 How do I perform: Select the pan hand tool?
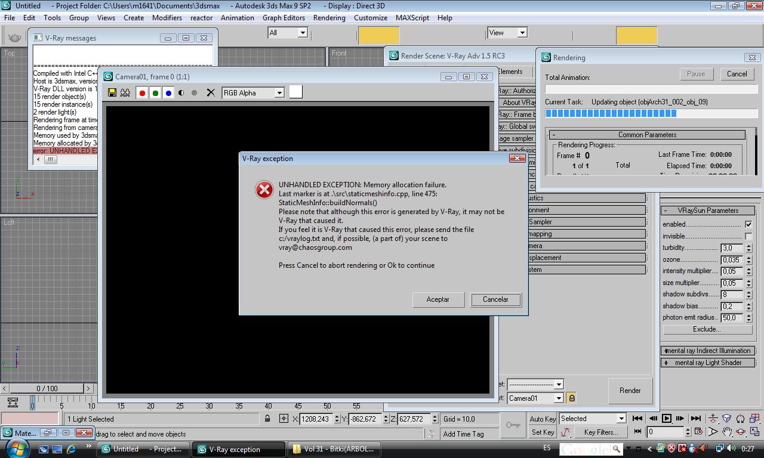(x=726, y=432)
